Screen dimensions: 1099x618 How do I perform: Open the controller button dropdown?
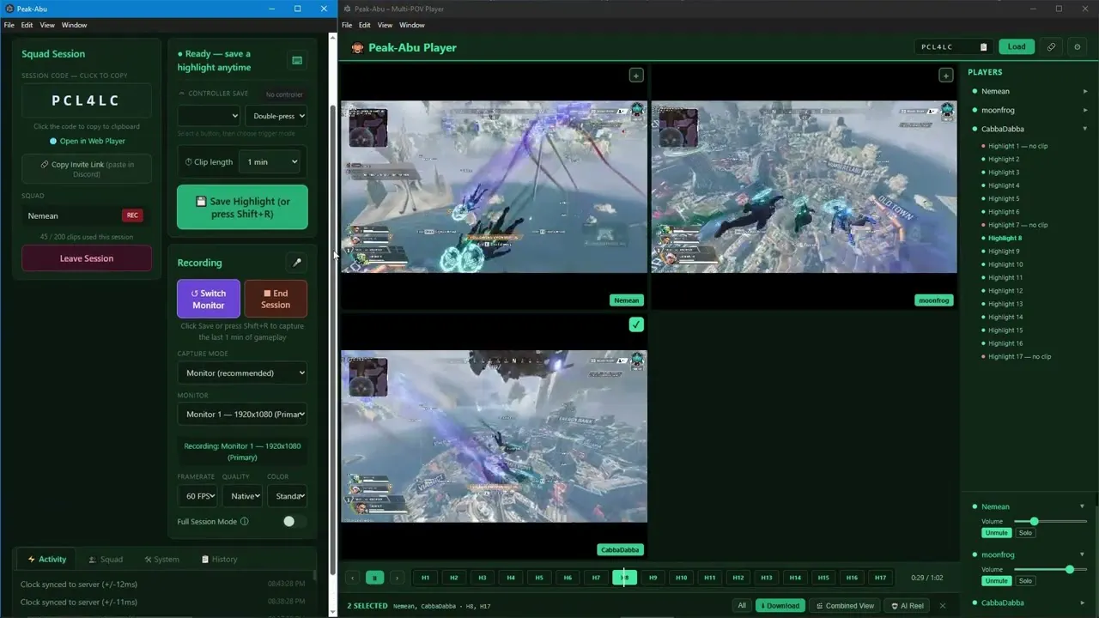(209, 116)
